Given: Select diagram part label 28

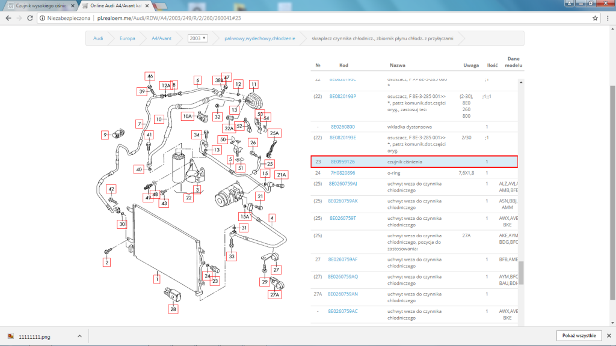Looking at the screenshot, I should 173,309.
